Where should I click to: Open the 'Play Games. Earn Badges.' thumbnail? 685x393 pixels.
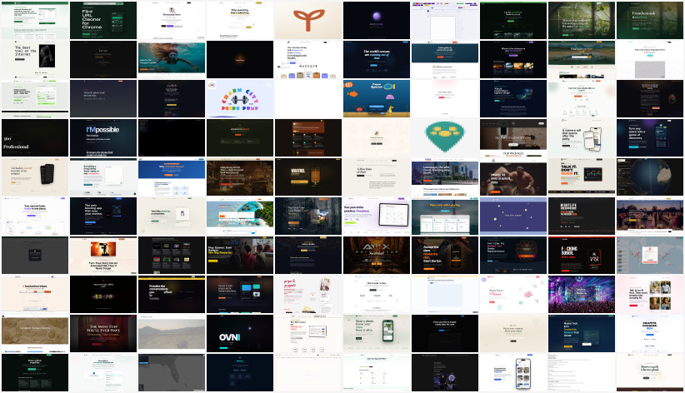point(240,256)
